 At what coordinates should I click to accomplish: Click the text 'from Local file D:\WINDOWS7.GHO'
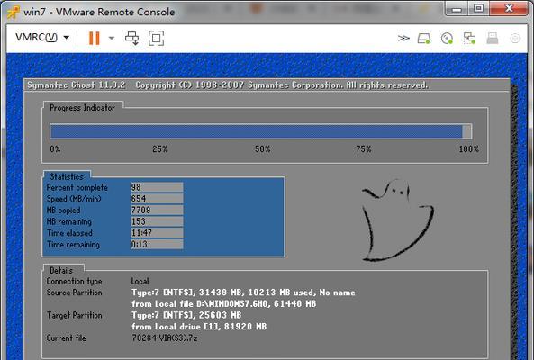(201, 304)
